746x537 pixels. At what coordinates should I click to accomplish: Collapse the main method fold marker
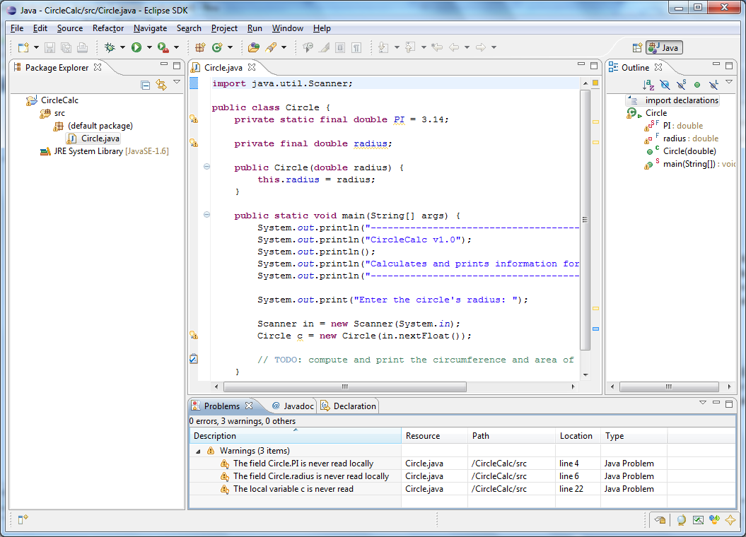206,215
